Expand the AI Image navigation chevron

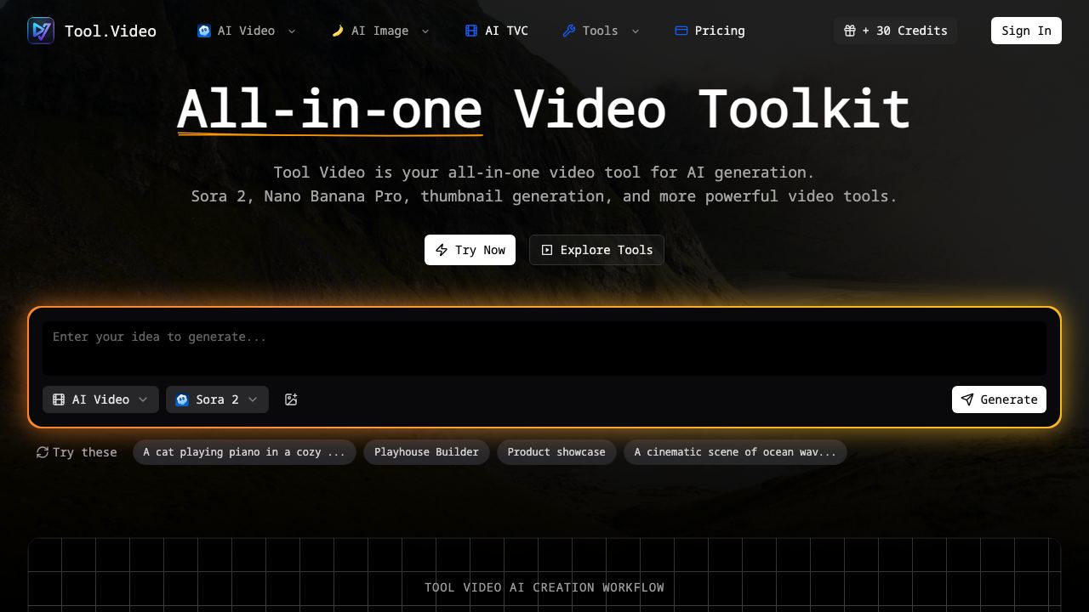[x=425, y=31]
